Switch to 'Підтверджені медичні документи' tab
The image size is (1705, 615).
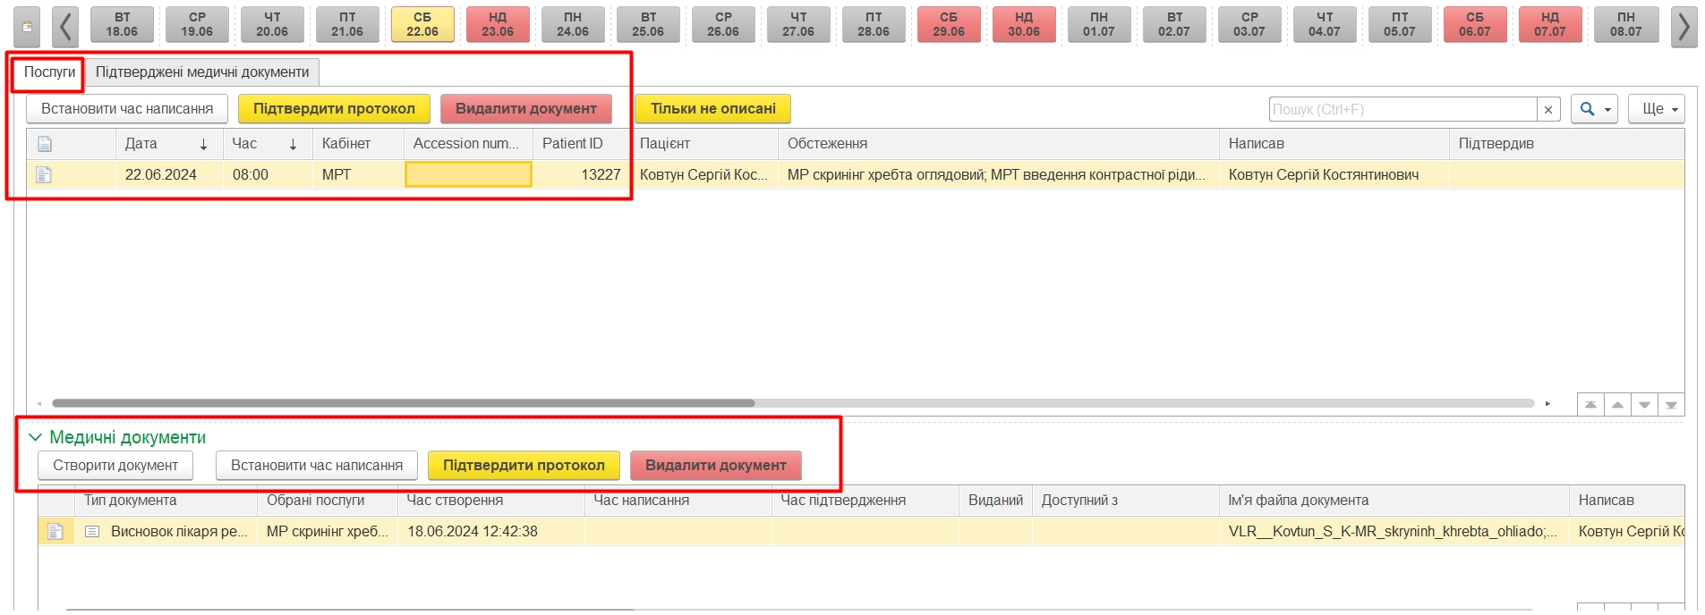tap(202, 72)
